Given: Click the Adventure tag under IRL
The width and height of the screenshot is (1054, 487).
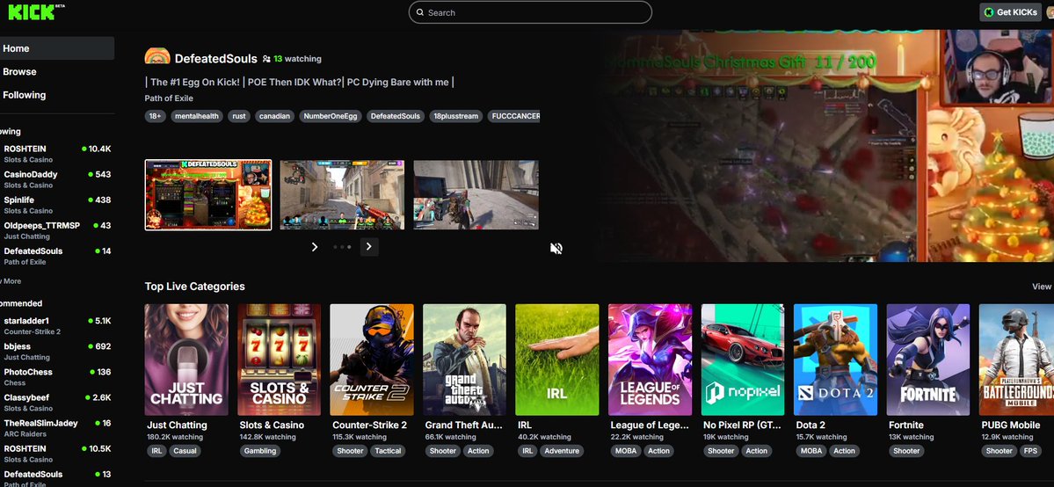Looking at the screenshot, I should point(562,451).
